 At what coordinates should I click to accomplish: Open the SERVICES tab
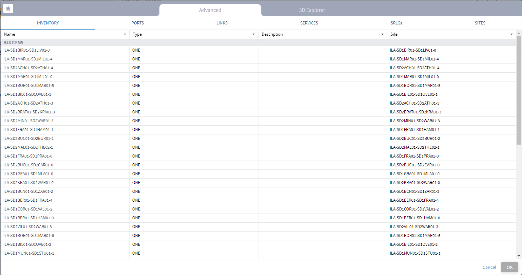[x=309, y=23]
